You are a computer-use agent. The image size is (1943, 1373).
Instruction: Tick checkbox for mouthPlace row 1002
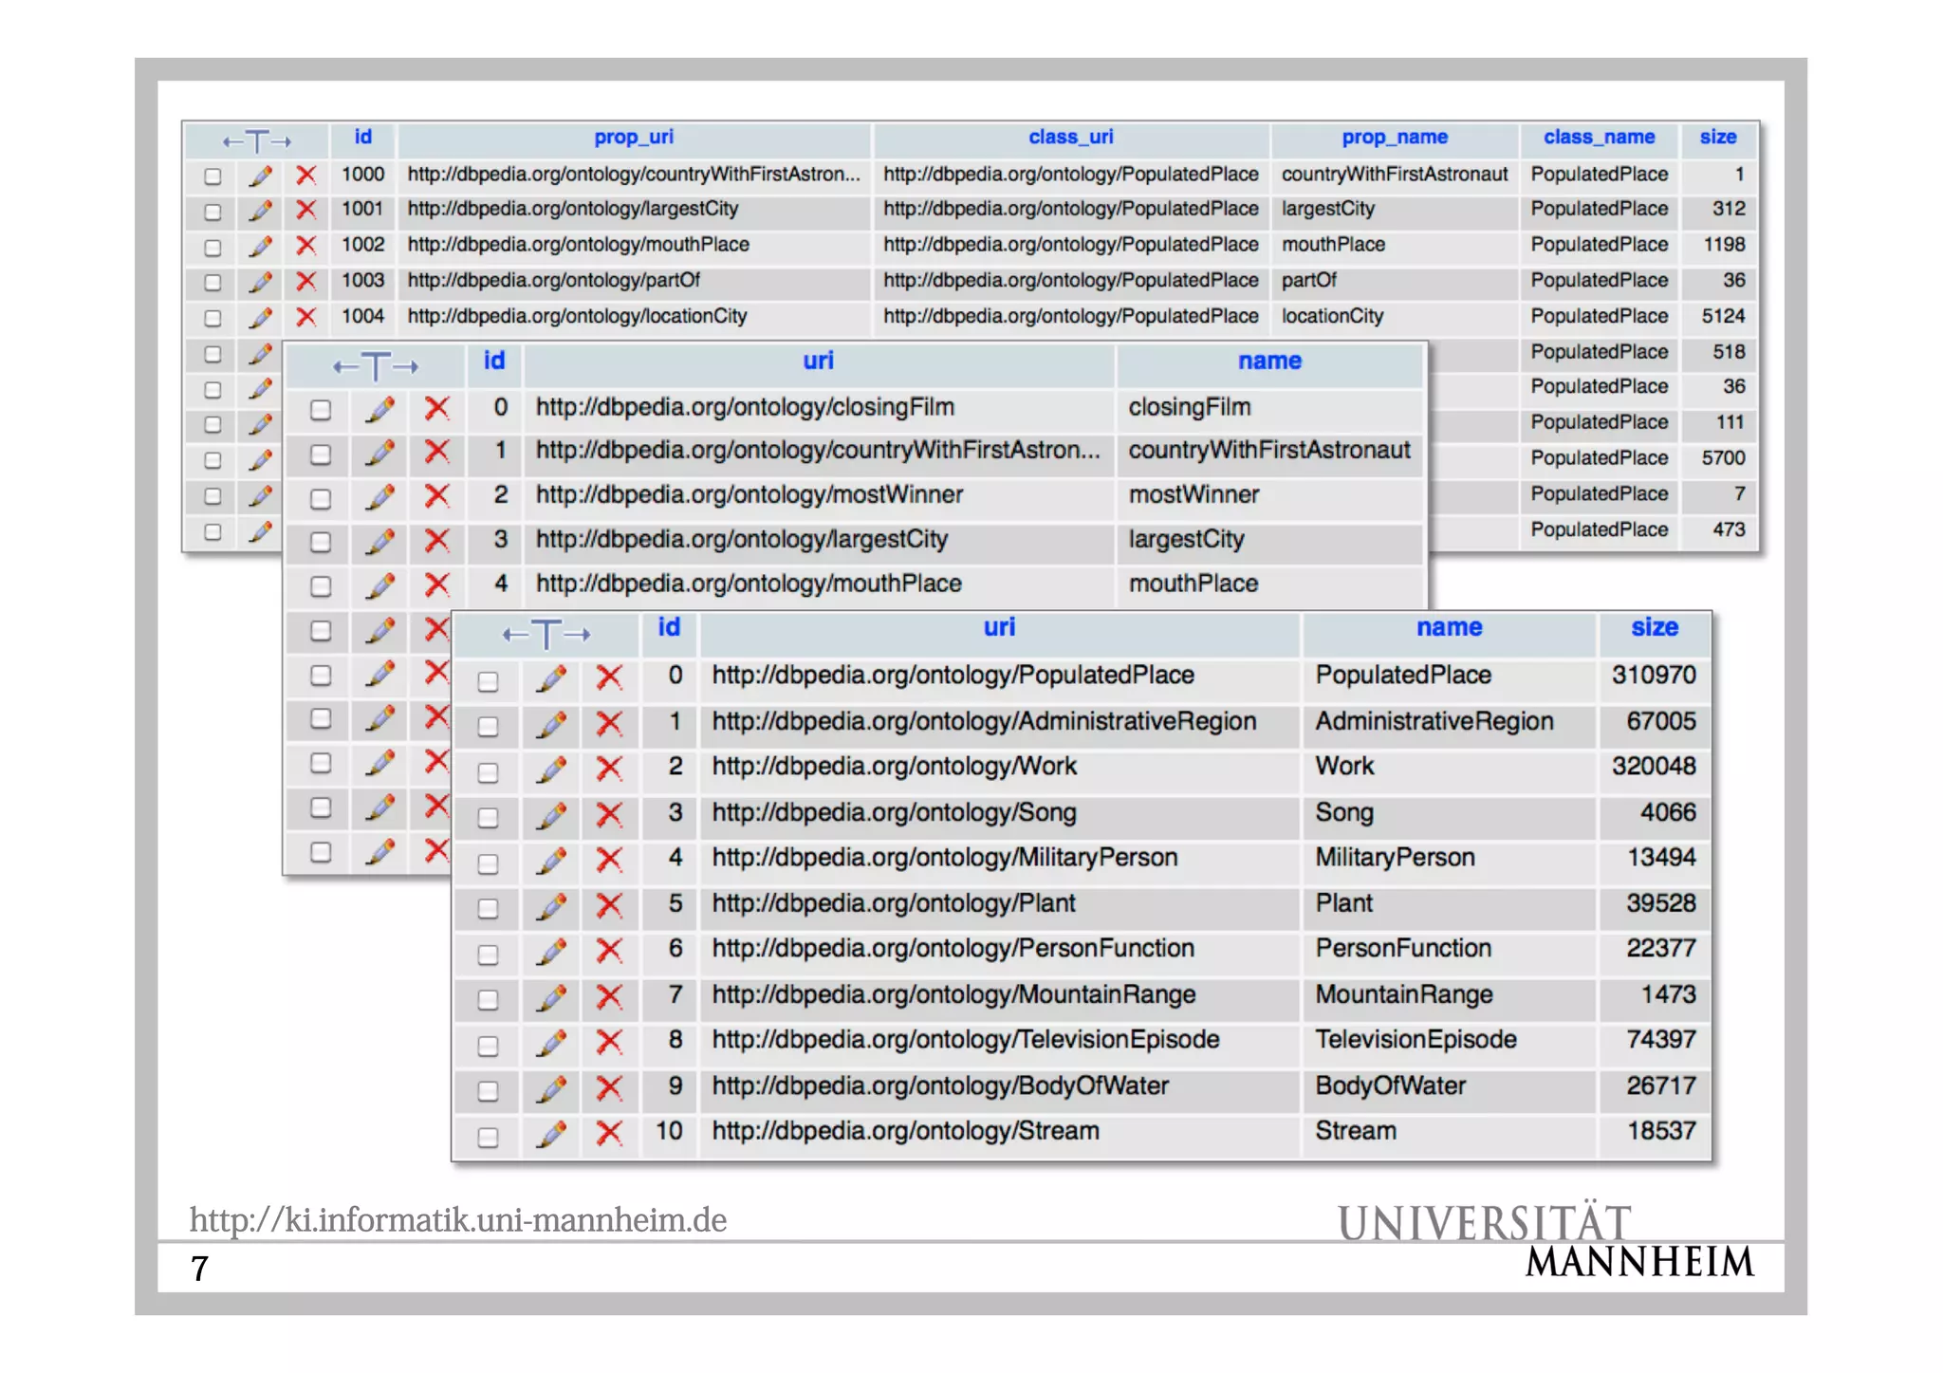[213, 248]
